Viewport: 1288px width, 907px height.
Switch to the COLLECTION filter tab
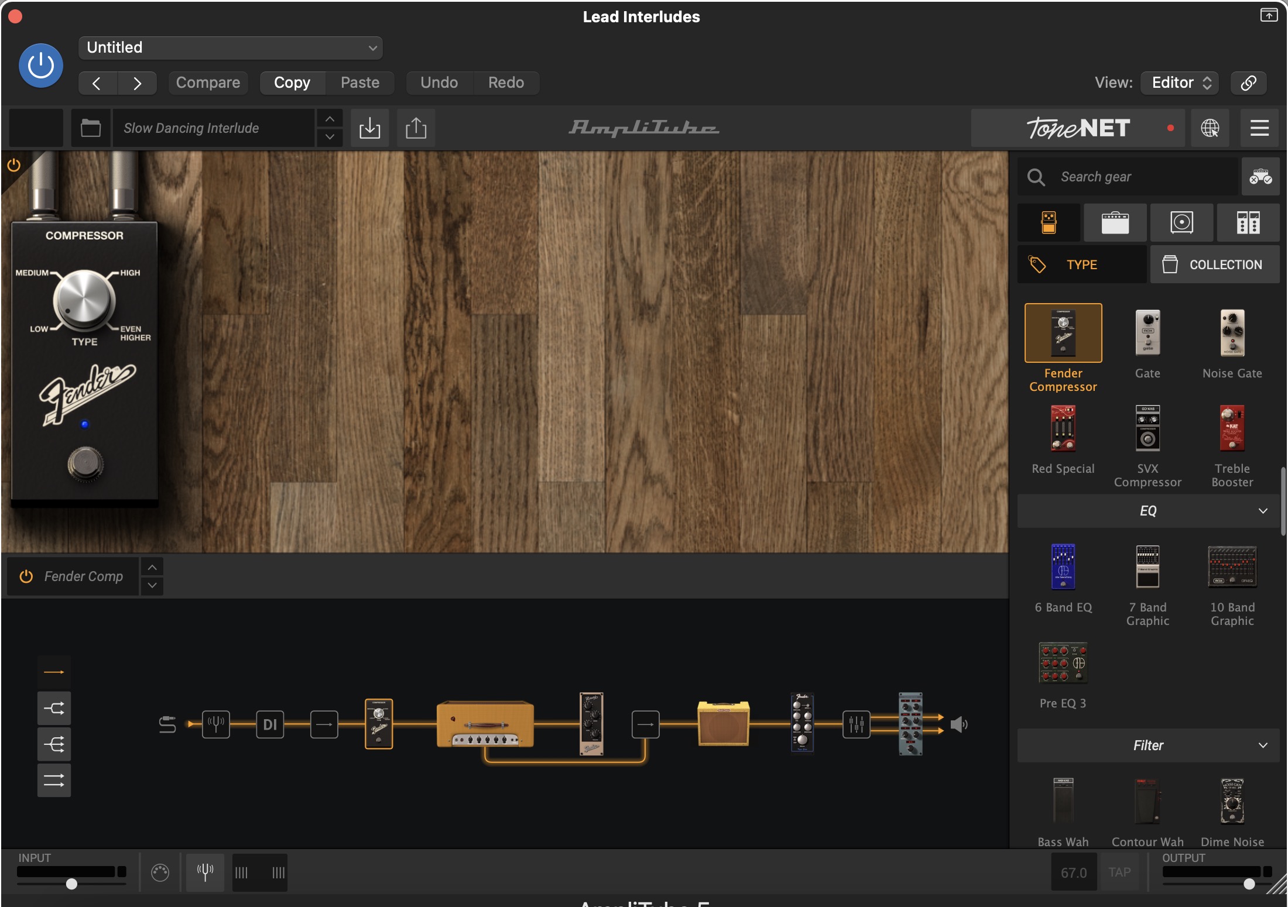[1215, 264]
